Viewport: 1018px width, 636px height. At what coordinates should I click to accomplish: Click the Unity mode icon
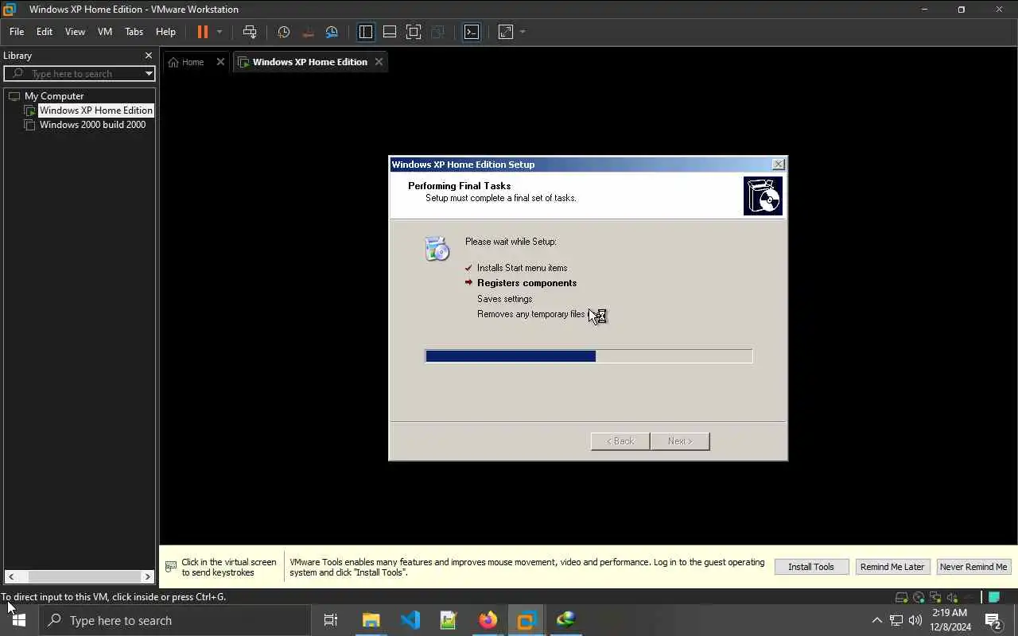click(437, 32)
